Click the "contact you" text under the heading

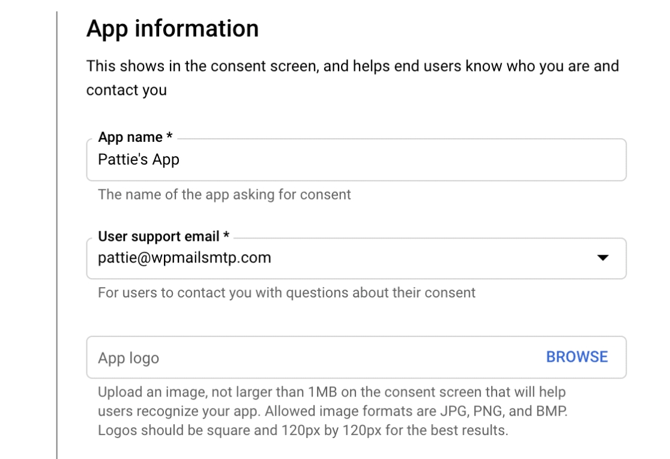(126, 90)
